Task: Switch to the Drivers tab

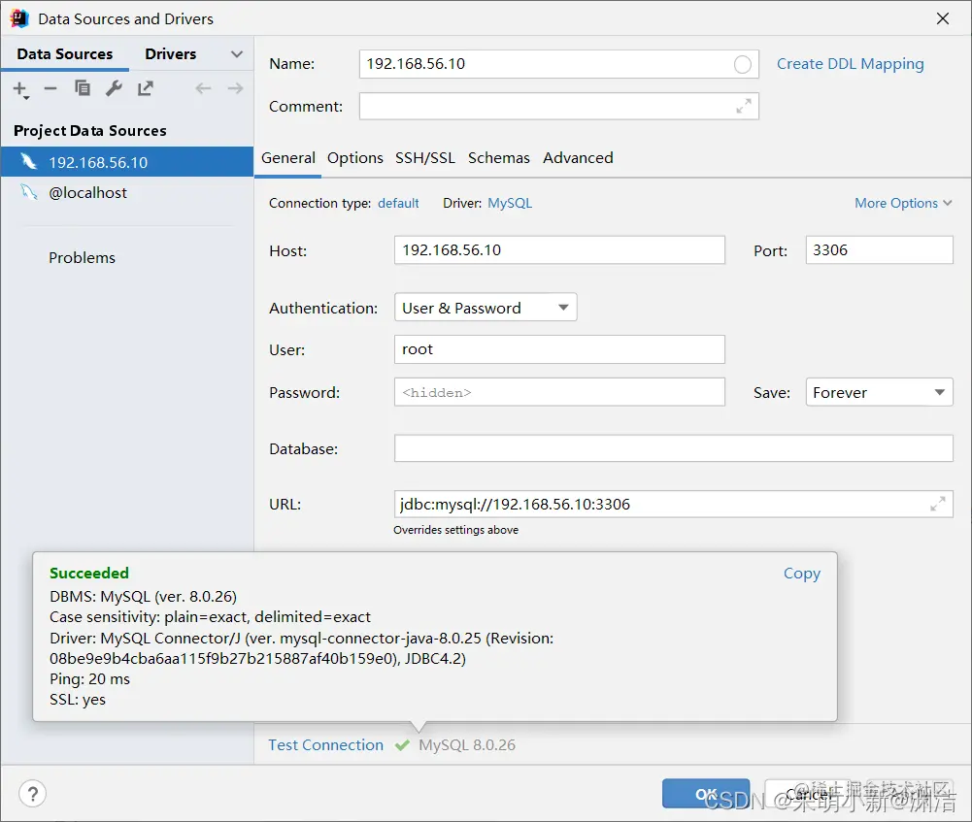Action: point(171,54)
